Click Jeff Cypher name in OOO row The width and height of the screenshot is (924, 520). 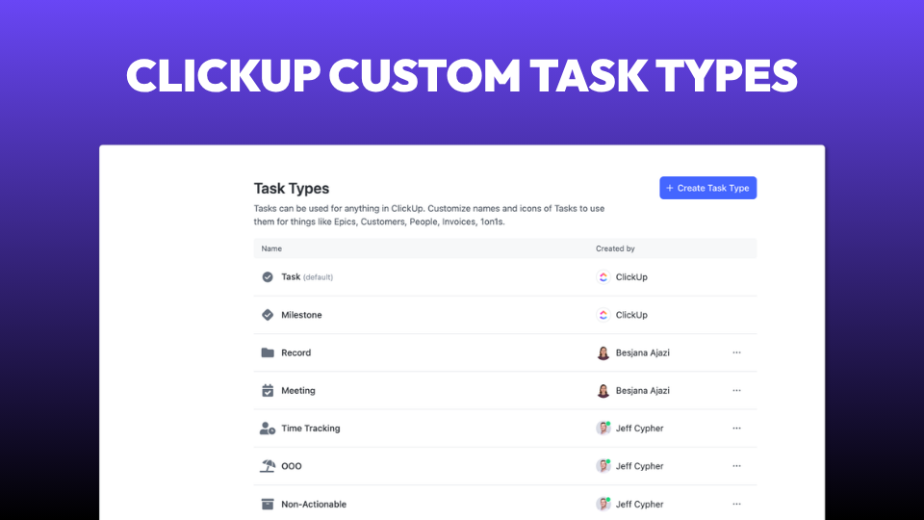coord(639,466)
